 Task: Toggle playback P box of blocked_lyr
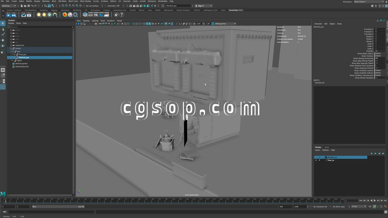click(x=319, y=157)
